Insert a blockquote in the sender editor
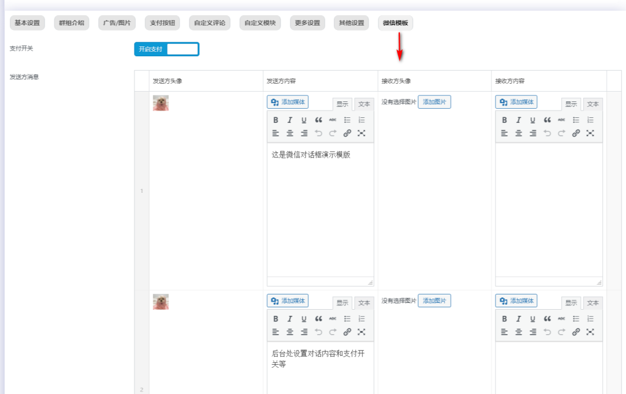This screenshot has width=626, height=394. [x=318, y=120]
